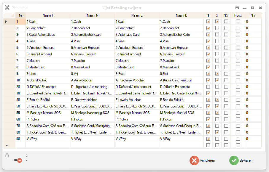The width and height of the screenshot is (269, 172).
Task: Tick the NG checkbox for 4.Visa
Action: click(x=226, y=41)
